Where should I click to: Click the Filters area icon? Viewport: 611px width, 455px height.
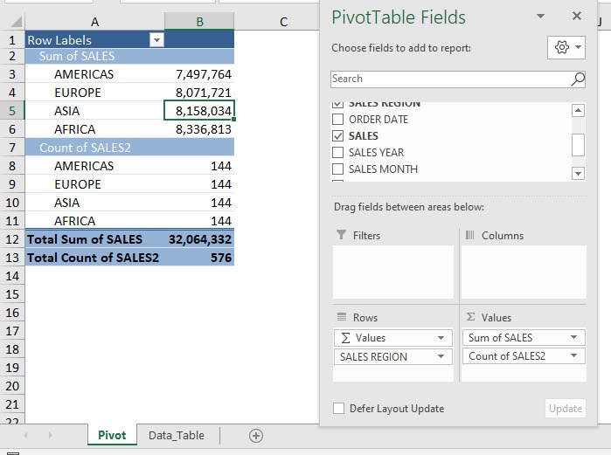341,235
